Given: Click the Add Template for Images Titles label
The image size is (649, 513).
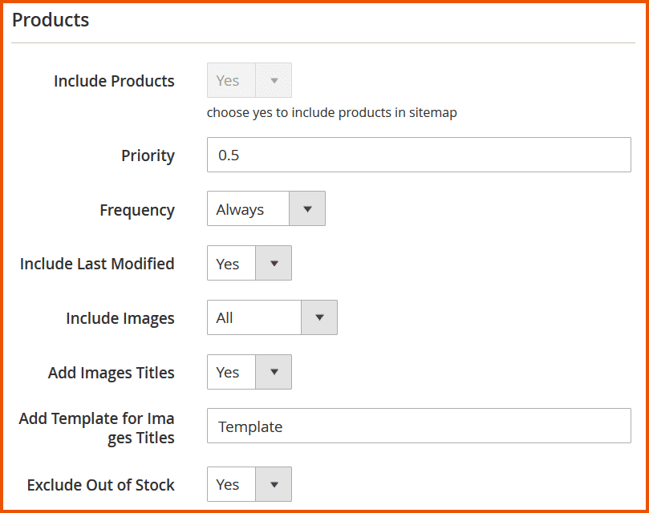Looking at the screenshot, I should coord(96,428).
